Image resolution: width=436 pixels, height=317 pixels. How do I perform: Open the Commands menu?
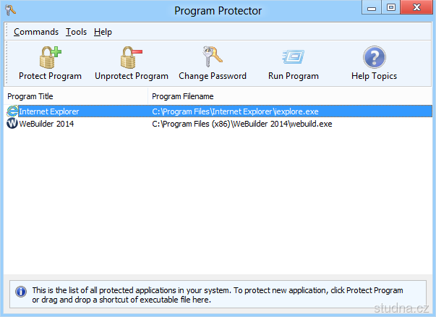click(36, 32)
